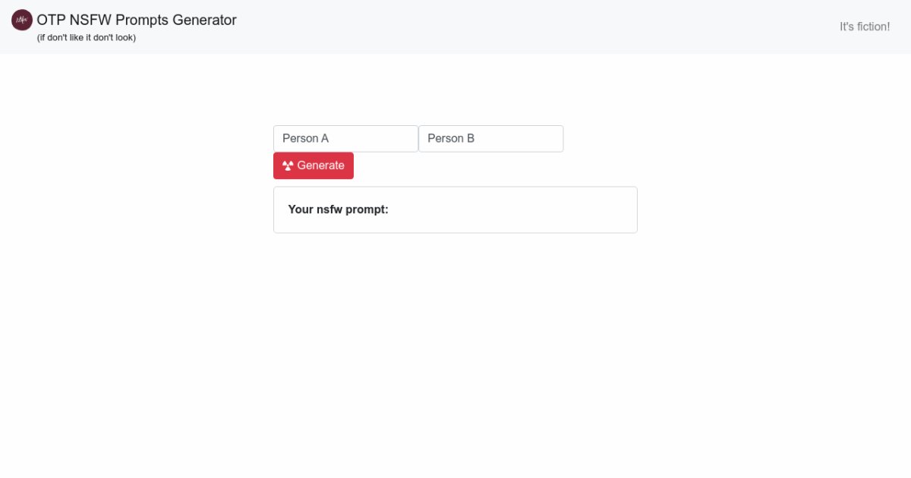Click the empty prompt result box
Screen dimensions: 911x478
pyautogui.click(x=455, y=209)
